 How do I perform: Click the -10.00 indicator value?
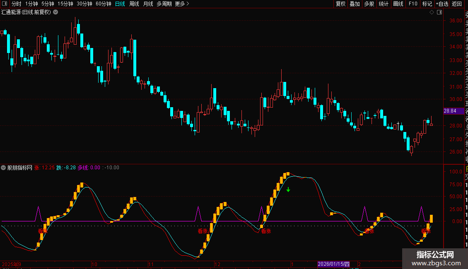[x=112, y=168]
